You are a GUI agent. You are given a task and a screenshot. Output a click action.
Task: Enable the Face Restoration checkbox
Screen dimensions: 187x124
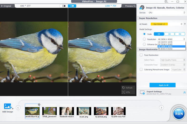(x=141, y=55)
